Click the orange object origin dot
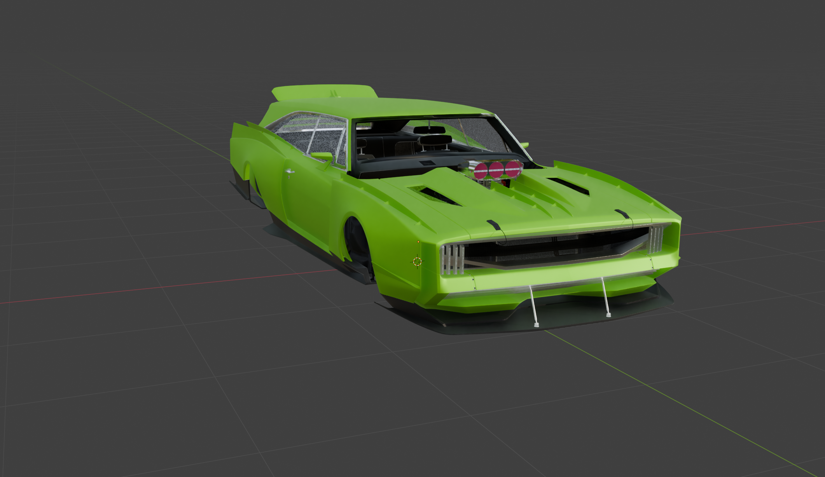 pos(418,242)
